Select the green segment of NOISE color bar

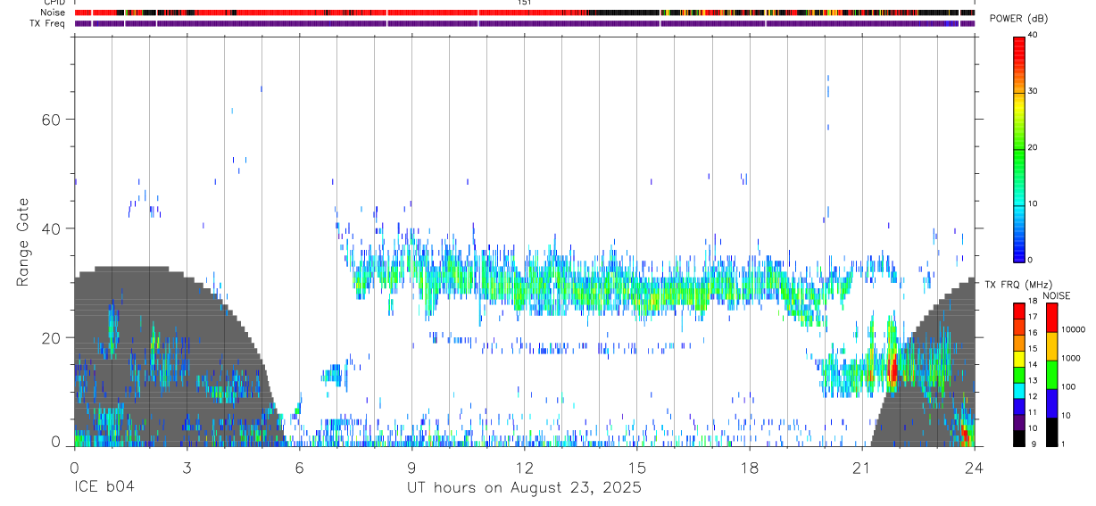1051,374
